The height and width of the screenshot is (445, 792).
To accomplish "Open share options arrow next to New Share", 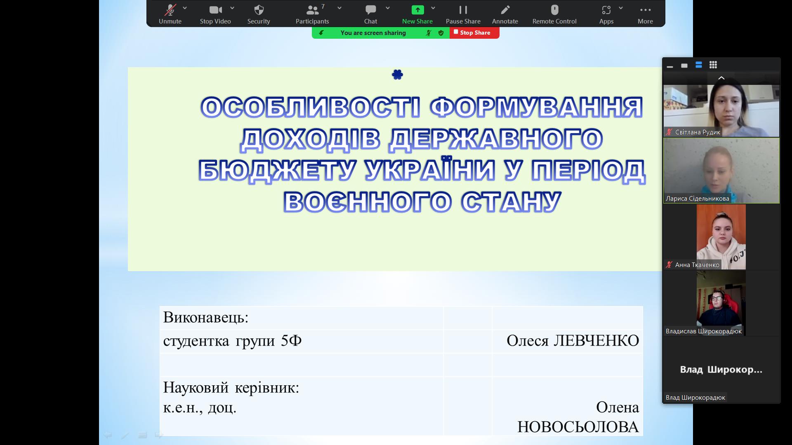I will click(433, 8).
